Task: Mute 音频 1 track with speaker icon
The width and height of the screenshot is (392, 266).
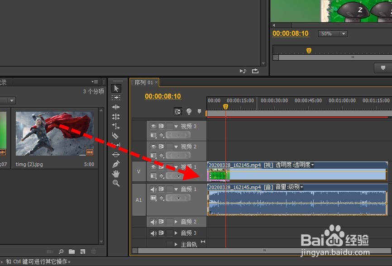Action: 153,189
